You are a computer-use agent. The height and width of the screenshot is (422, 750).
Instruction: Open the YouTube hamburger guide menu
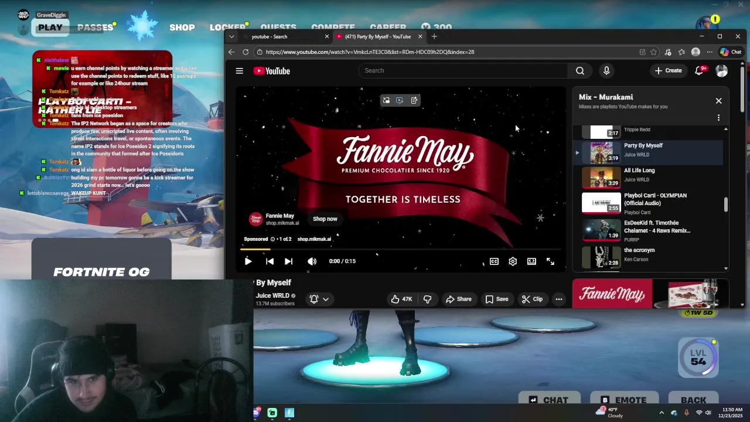[239, 71]
